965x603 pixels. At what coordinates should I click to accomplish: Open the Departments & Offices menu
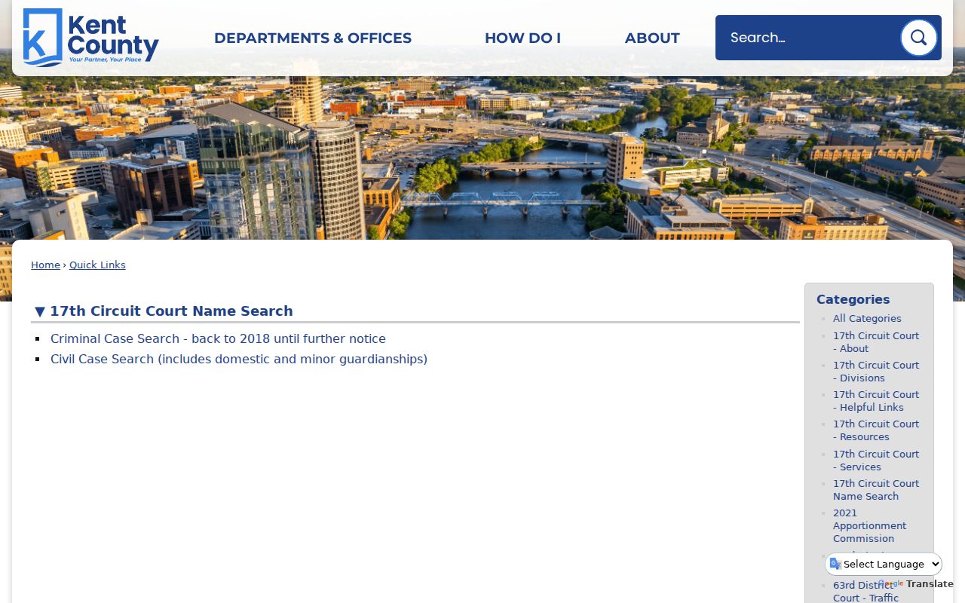pyautogui.click(x=313, y=38)
